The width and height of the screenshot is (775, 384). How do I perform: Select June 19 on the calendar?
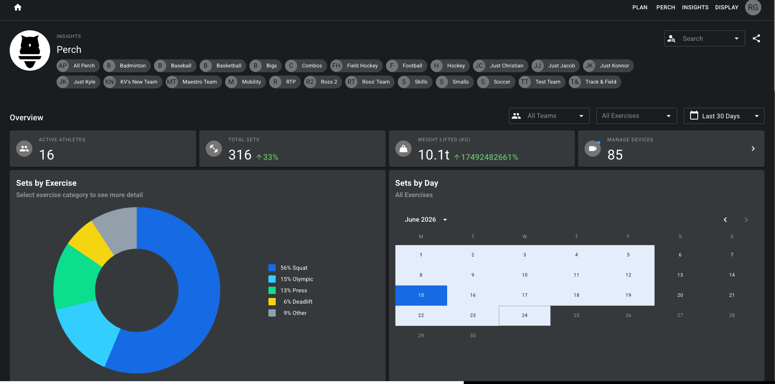pos(628,295)
